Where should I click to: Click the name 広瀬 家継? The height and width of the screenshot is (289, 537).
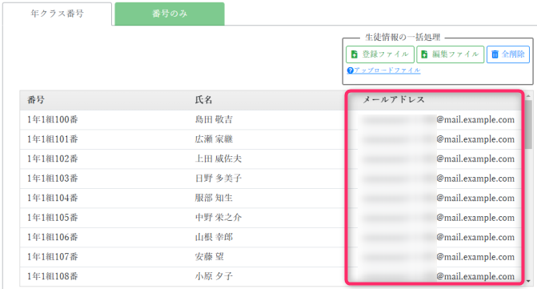coord(214,139)
